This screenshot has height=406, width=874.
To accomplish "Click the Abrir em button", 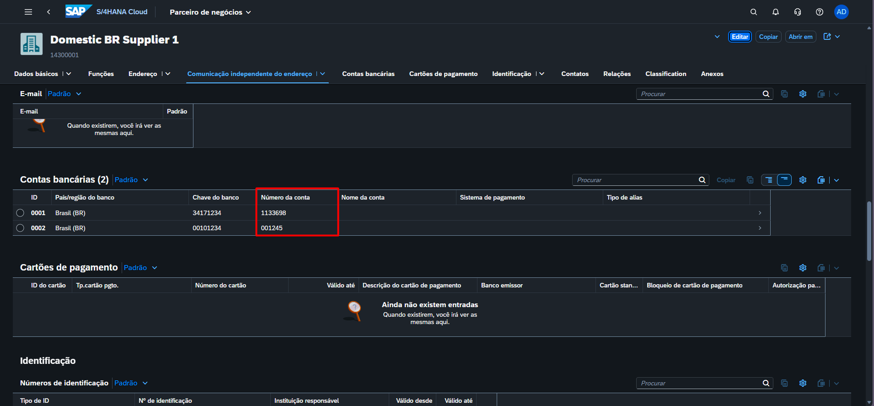I will click(801, 37).
